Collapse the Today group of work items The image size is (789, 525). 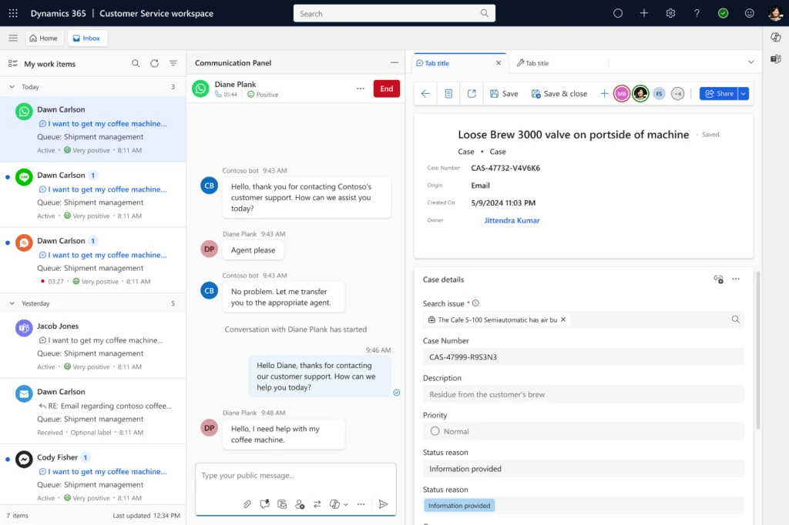tap(12, 87)
